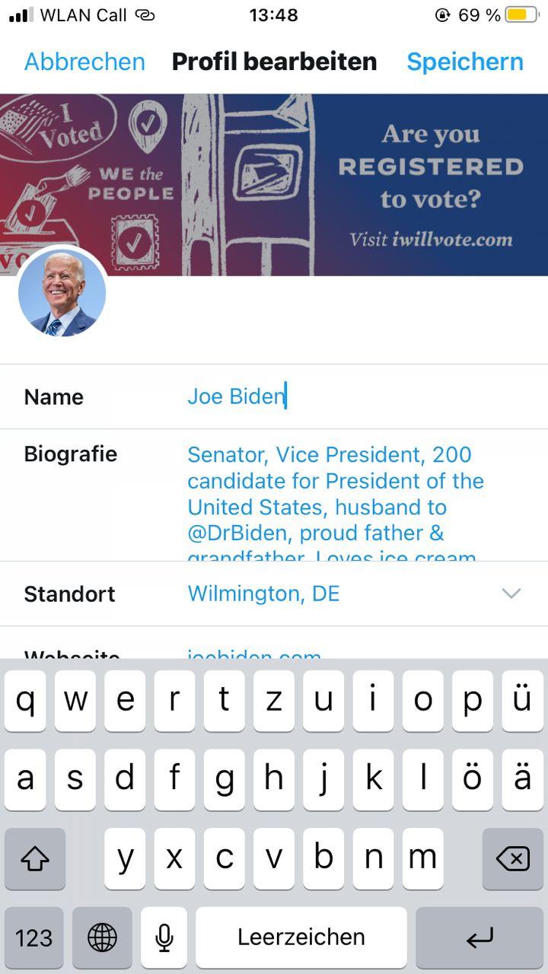This screenshot has width=548, height=974.
Task: Tap the battery indicator in status bar
Action: pyautogui.click(x=521, y=15)
